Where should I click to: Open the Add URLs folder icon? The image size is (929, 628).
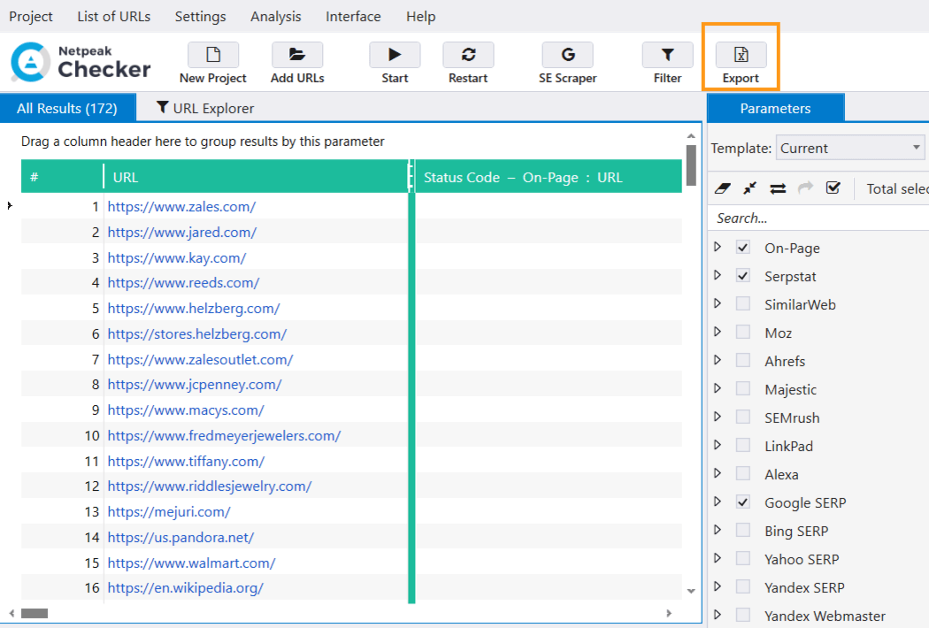tap(296, 55)
